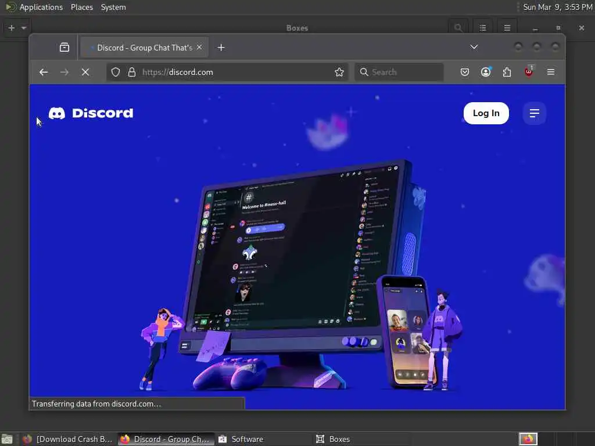Screen dimensions: 595x446
Task: Open the Firefox hamburger application menu
Action: coord(551,72)
